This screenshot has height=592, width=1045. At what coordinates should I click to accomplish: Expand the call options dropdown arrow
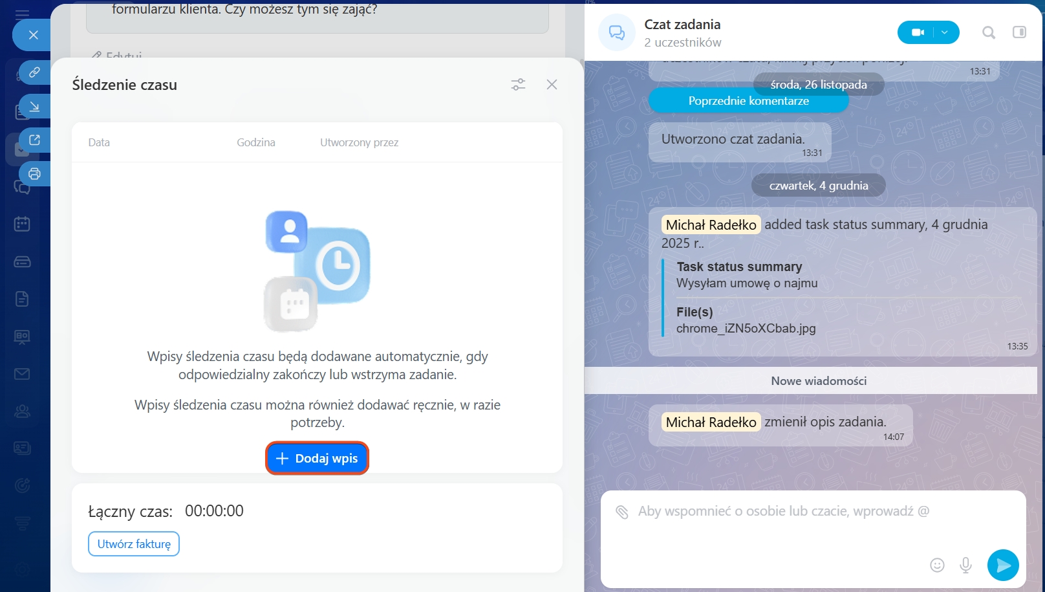pos(945,32)
